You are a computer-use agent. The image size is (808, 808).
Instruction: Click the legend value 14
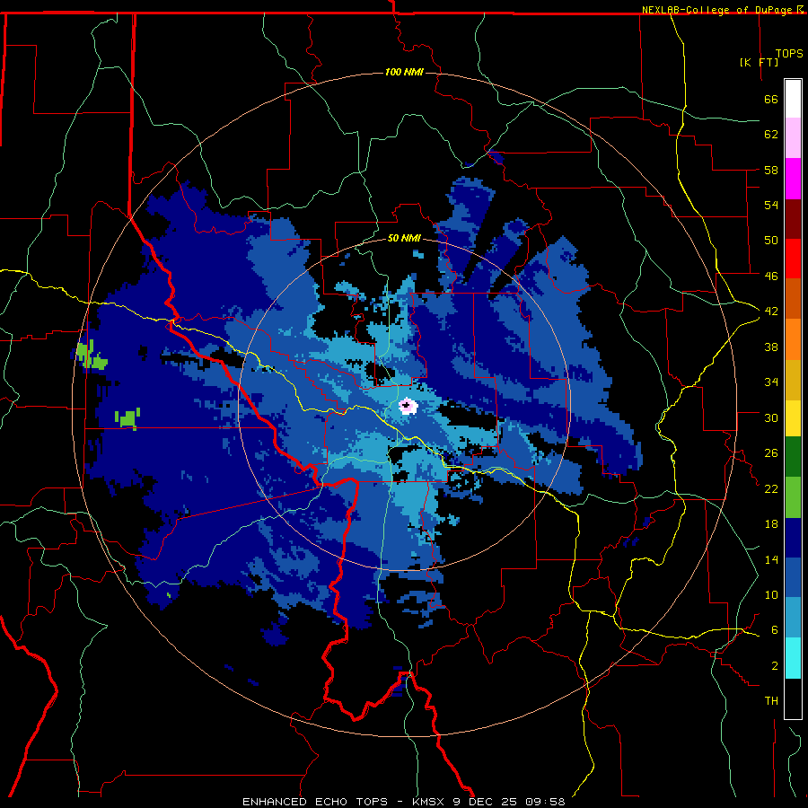pos(771,559)
